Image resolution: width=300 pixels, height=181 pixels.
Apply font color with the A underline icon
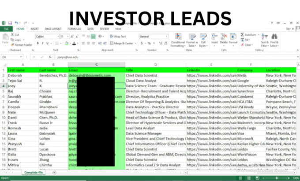click(x=74, y=43)
